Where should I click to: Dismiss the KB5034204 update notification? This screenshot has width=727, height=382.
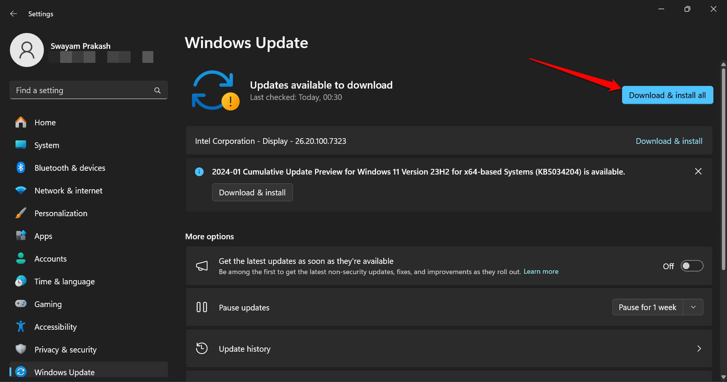click(699, 171)
